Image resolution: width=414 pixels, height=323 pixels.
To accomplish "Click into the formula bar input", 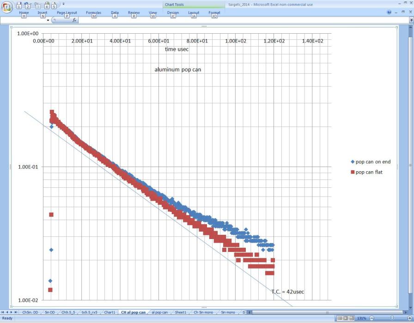I will click(244, 20).
